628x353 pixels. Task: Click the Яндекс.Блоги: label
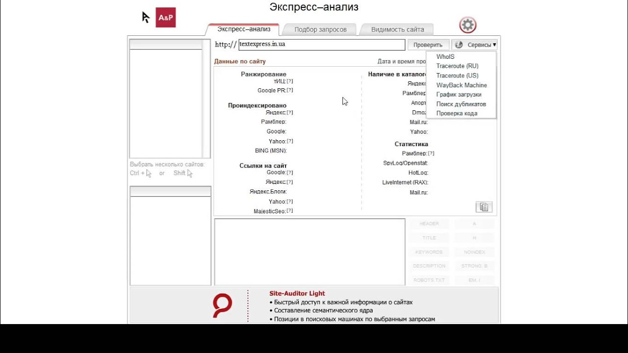click(x=268, y=192)
